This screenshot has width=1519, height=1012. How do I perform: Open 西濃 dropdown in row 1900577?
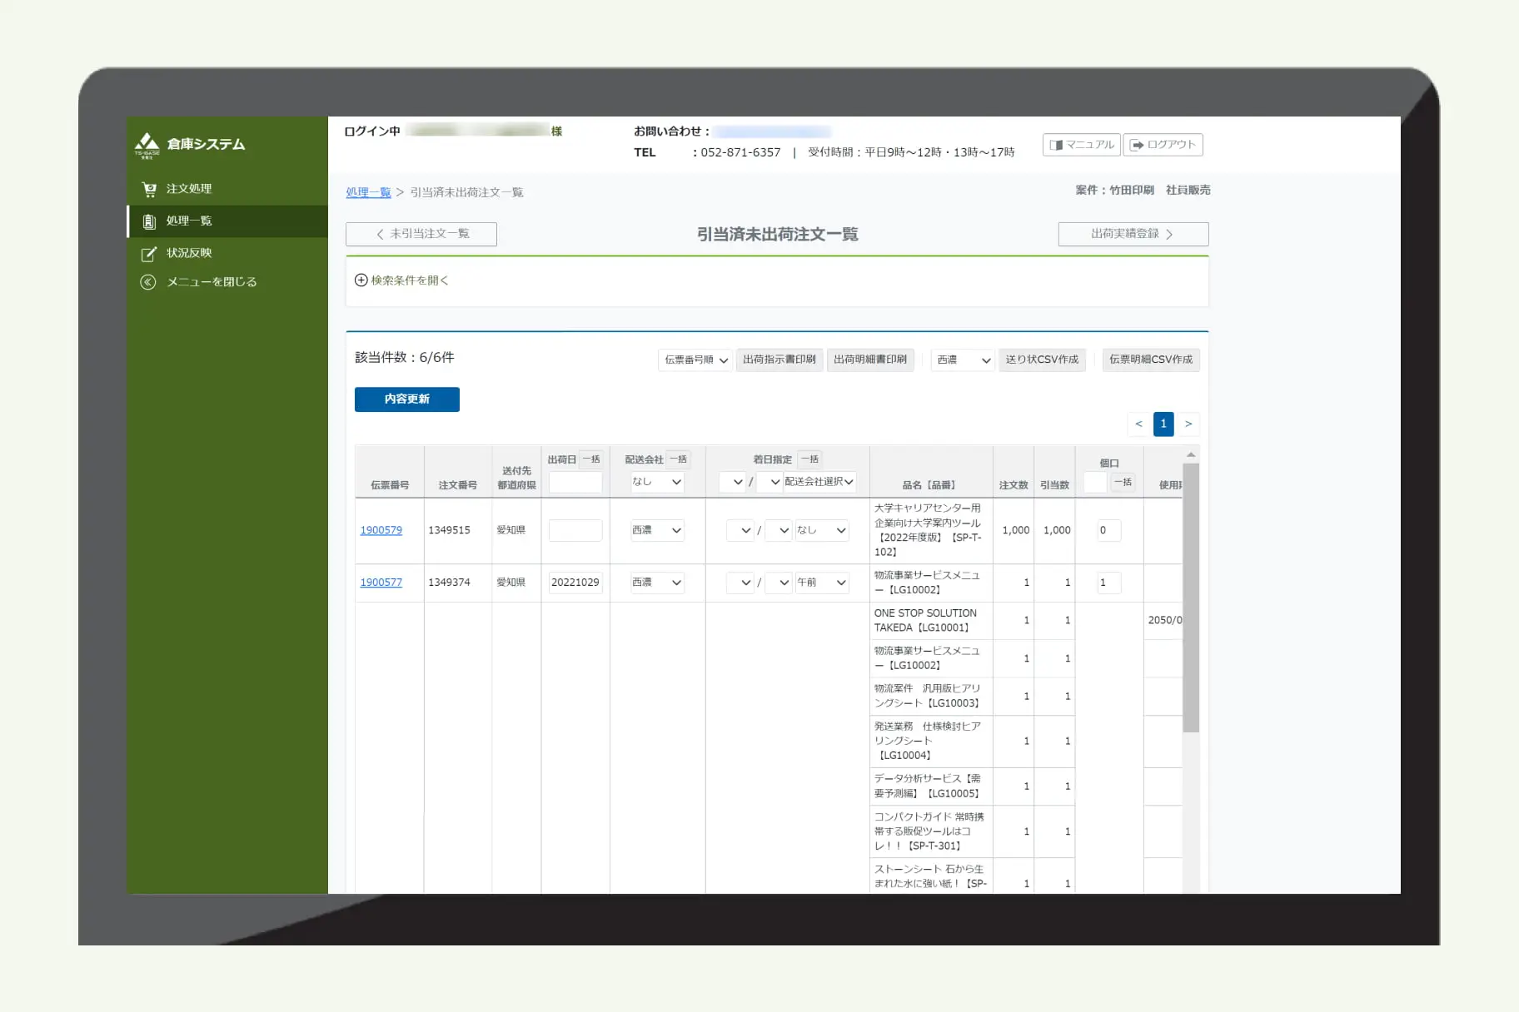[x=657, y=583]
